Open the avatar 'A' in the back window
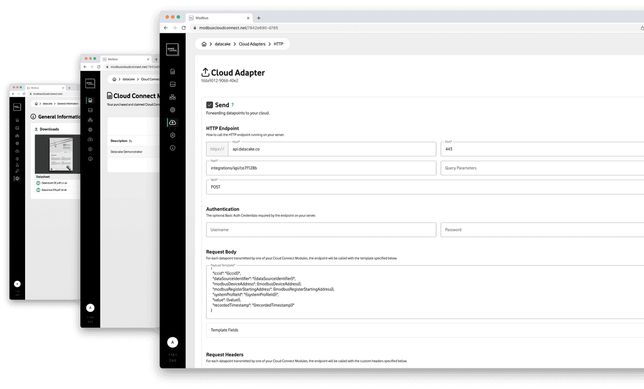This screenshot has width=644, height=389. coord(17,284)
